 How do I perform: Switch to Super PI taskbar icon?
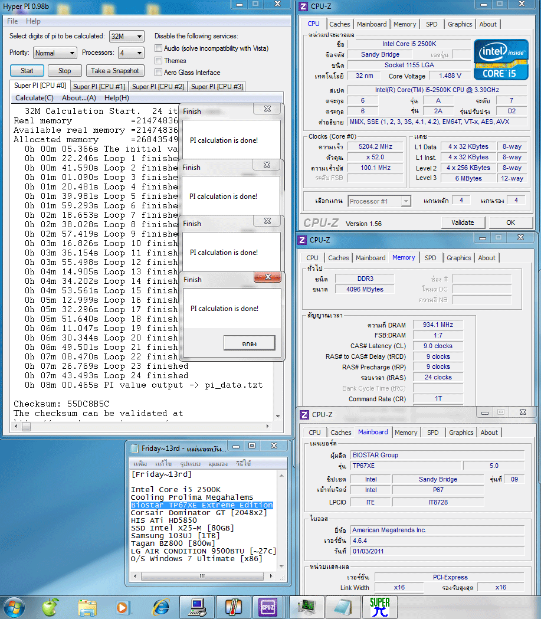coord(379,607)
